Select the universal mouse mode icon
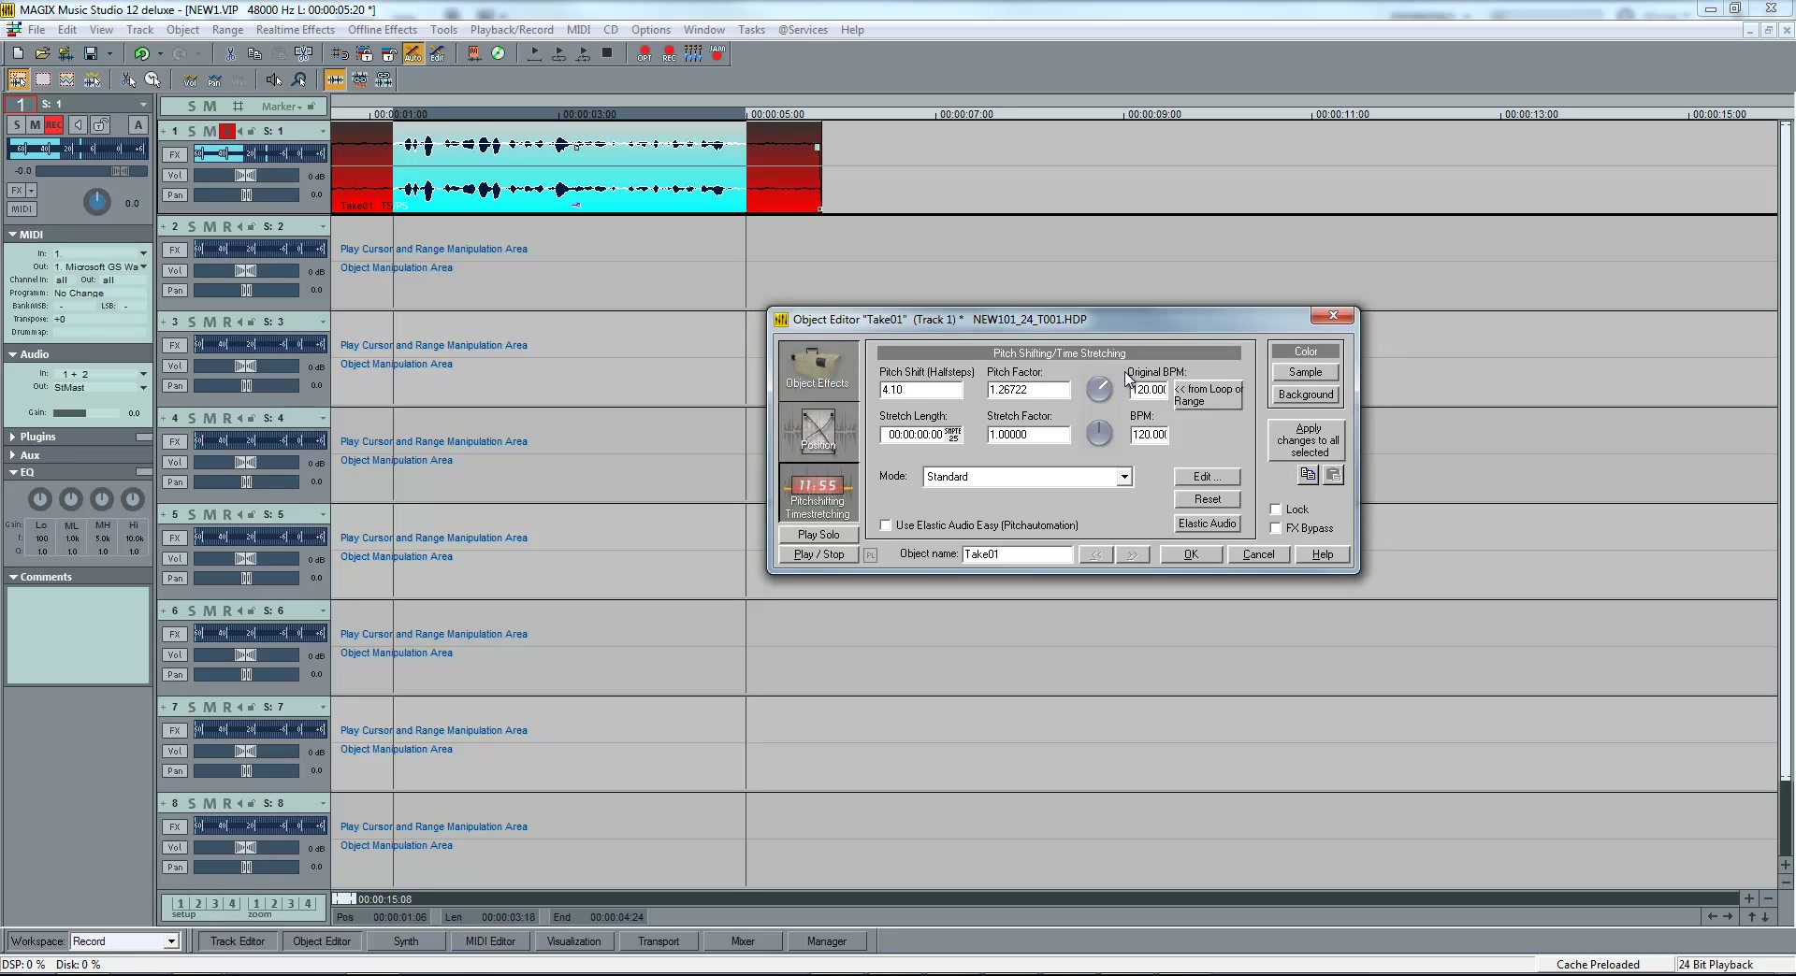This screenshot has width=1796, height=976. tap(18, 79)
